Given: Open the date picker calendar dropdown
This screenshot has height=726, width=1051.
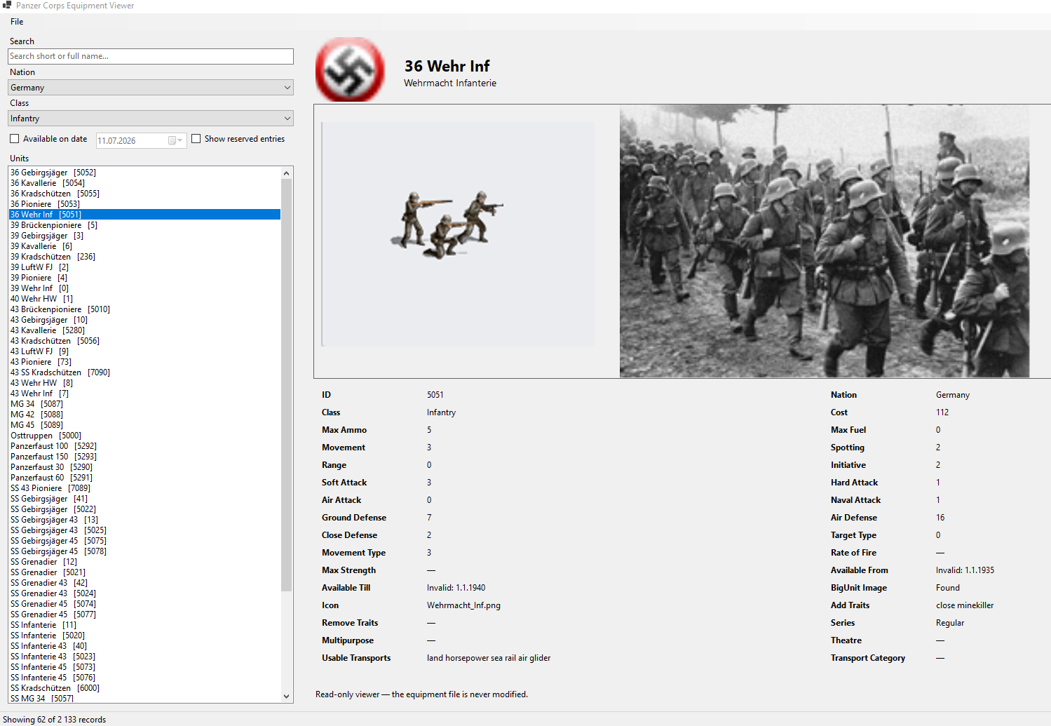Looking at the screenshot, I should point(175,140).
